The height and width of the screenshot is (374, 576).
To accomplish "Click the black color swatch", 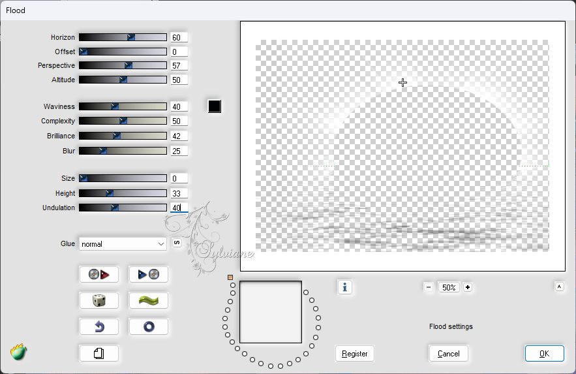I will point(215,106).
